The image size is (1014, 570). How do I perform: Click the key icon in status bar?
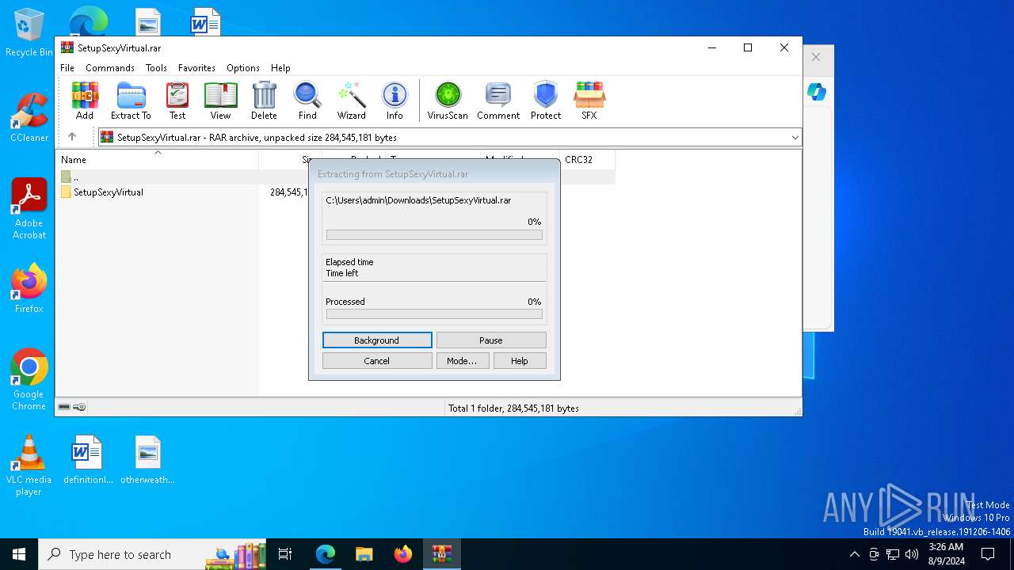[x=79, y=408]
